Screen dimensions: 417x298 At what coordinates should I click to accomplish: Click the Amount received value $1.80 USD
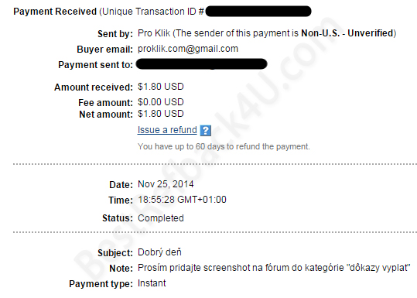click(x=161, y=87)
